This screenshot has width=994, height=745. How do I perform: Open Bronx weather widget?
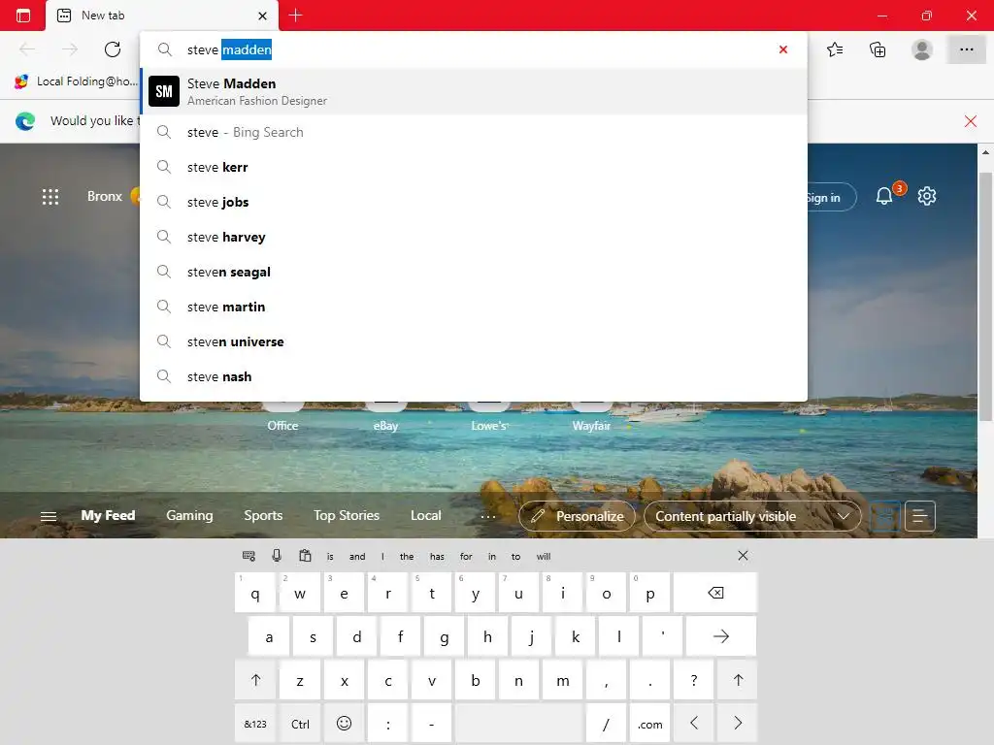click(x=113, y=196)
